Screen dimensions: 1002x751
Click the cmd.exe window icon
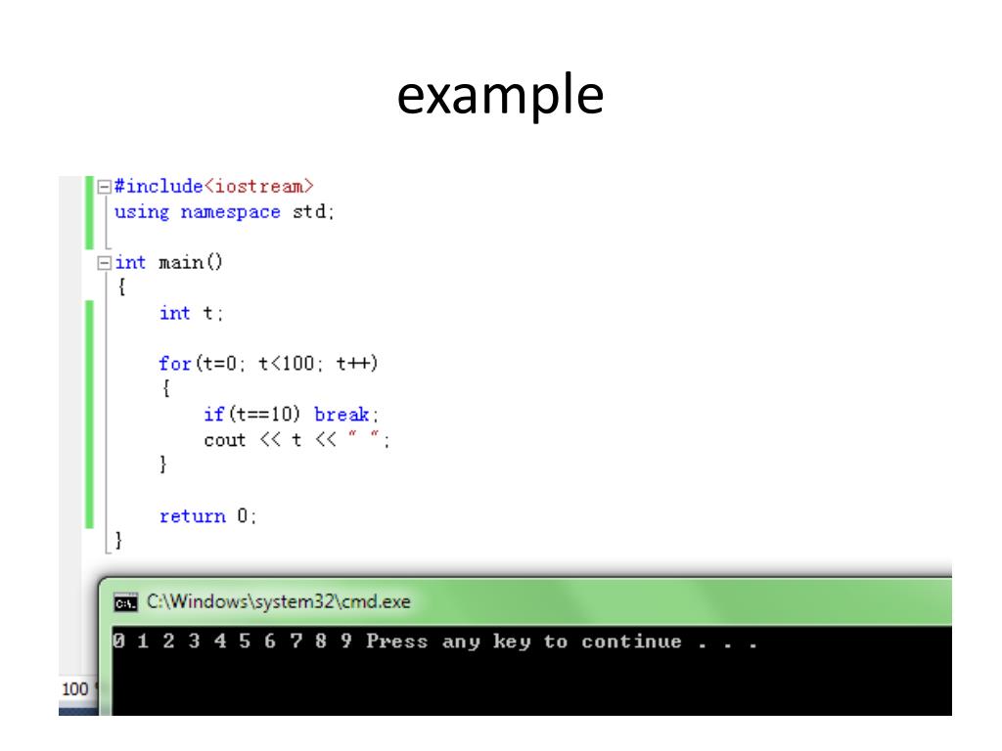[x=126, y=602]
